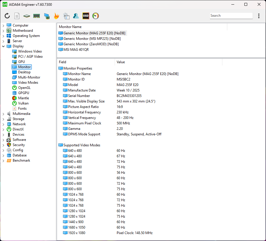Select PCI / AGP Video item
The width and height of the screenshot is (266, 241).
[x=27, y=57]
